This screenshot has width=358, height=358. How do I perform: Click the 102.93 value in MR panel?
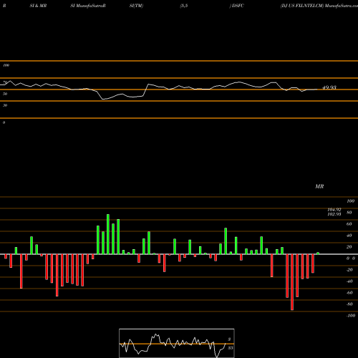(x=334, y=214)
